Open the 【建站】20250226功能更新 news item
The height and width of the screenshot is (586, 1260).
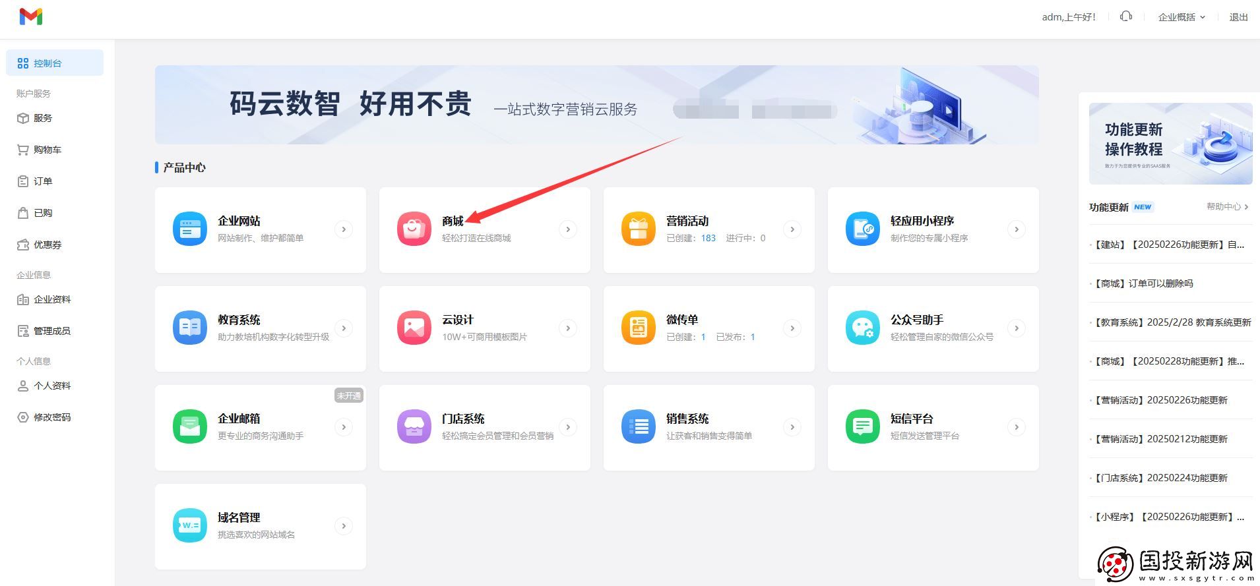[x=1168, y=245]
